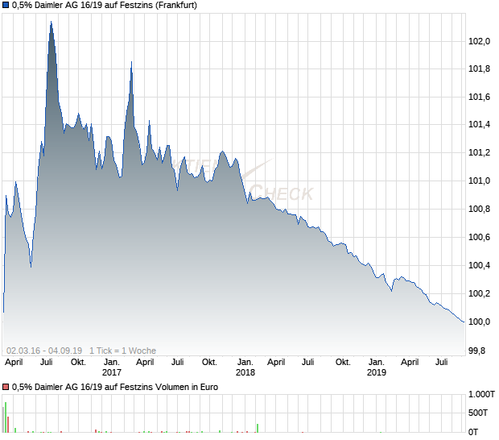Click the 1.000T volume axis label
Screen dimensions: 499x440
[481, 394]
